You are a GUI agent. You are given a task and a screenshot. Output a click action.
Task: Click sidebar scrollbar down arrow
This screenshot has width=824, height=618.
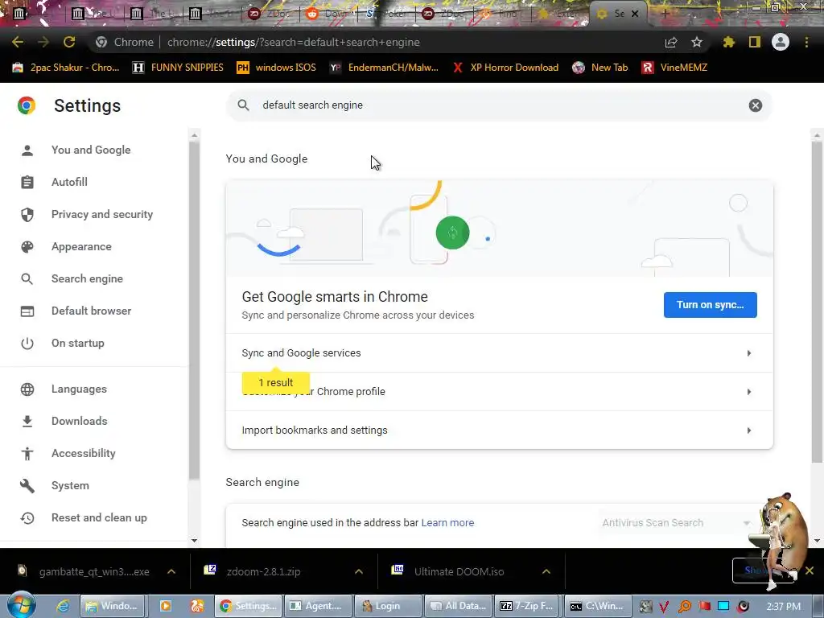(195, 540)
